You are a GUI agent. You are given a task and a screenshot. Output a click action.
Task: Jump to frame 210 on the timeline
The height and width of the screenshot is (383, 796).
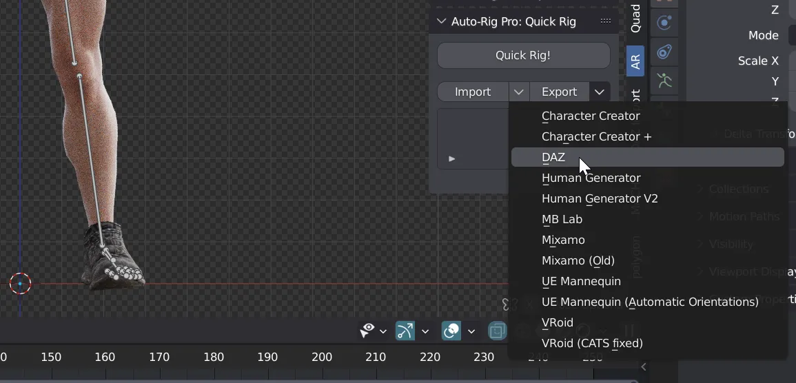pyautogui.click(x=376, y=357)
